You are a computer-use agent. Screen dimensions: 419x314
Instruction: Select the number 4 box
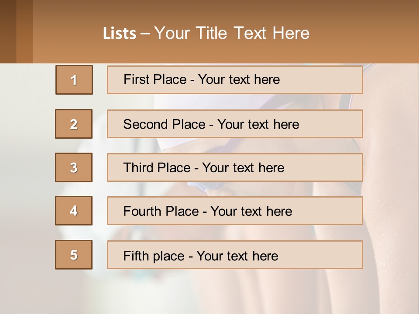pyautogui.click(x=74, y=211)
